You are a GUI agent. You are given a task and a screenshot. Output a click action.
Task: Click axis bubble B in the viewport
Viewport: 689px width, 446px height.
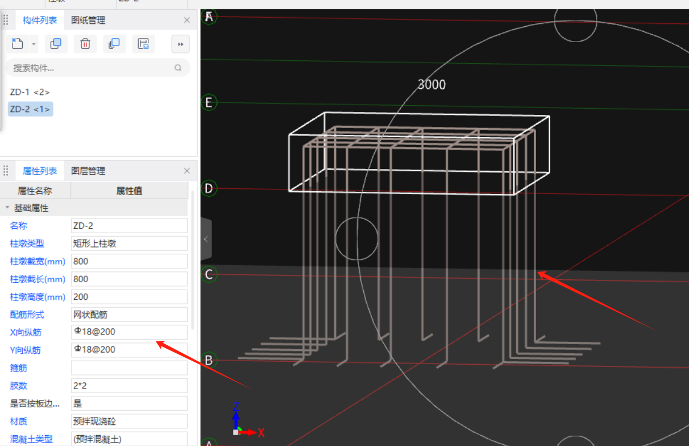point(209,360)
